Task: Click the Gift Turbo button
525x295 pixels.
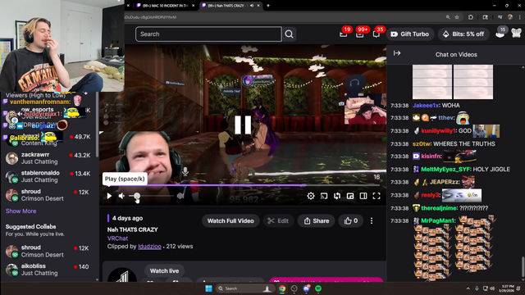Action: click(x=410, y=34)
